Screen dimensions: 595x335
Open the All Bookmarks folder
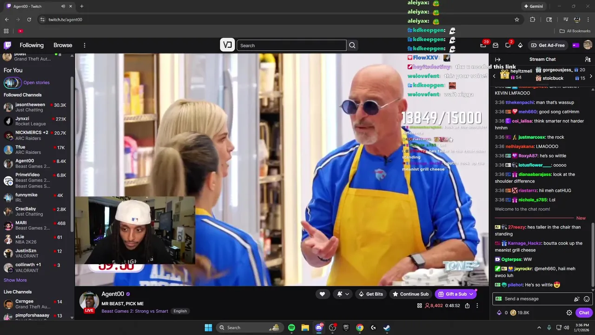pyautogui.click(x=575, y=31)
